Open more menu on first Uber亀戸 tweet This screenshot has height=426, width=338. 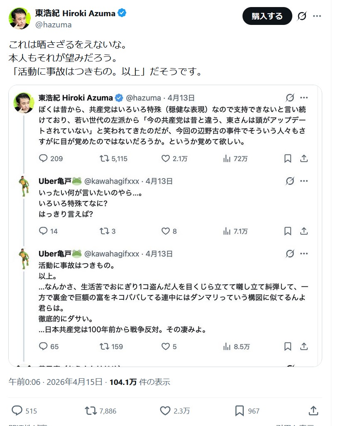[x=304, y=181]
